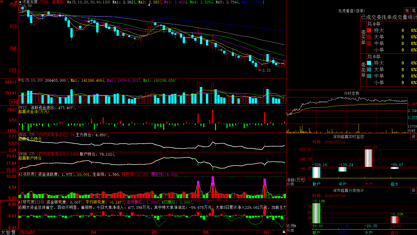The image size is (417, 235).
Task: Click the cyan 特大 swatch under 委卖单
Action: click(369, 63)
